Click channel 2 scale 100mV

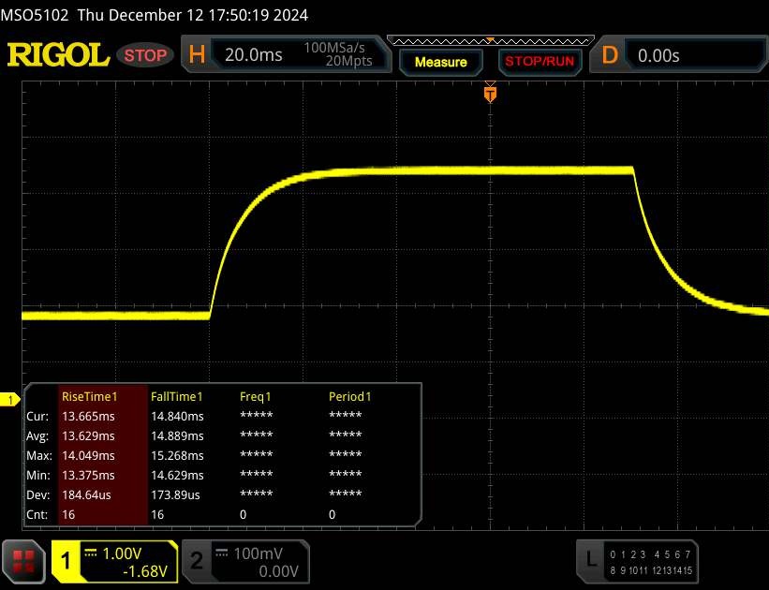click(x=258, y=553)
